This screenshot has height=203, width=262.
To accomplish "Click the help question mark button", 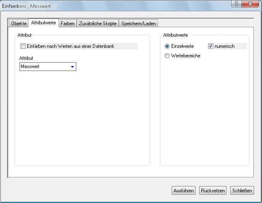I will 237,4.
